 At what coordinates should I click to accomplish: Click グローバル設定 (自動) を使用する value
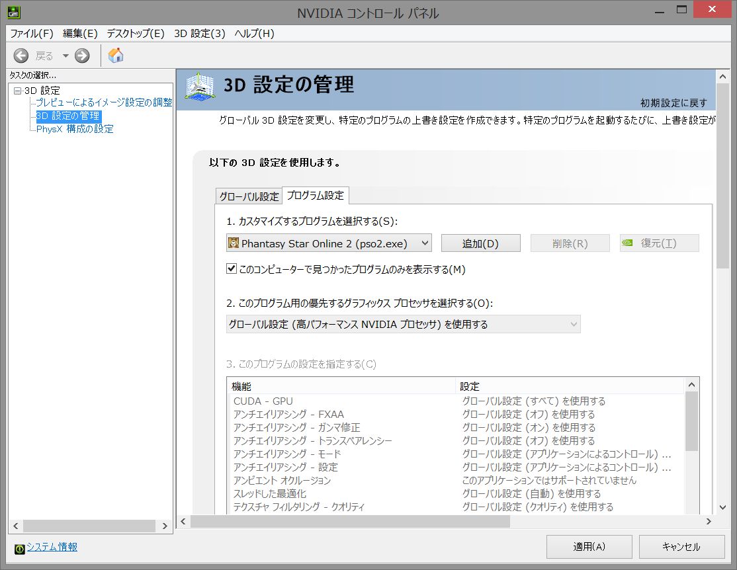[532, 493]
